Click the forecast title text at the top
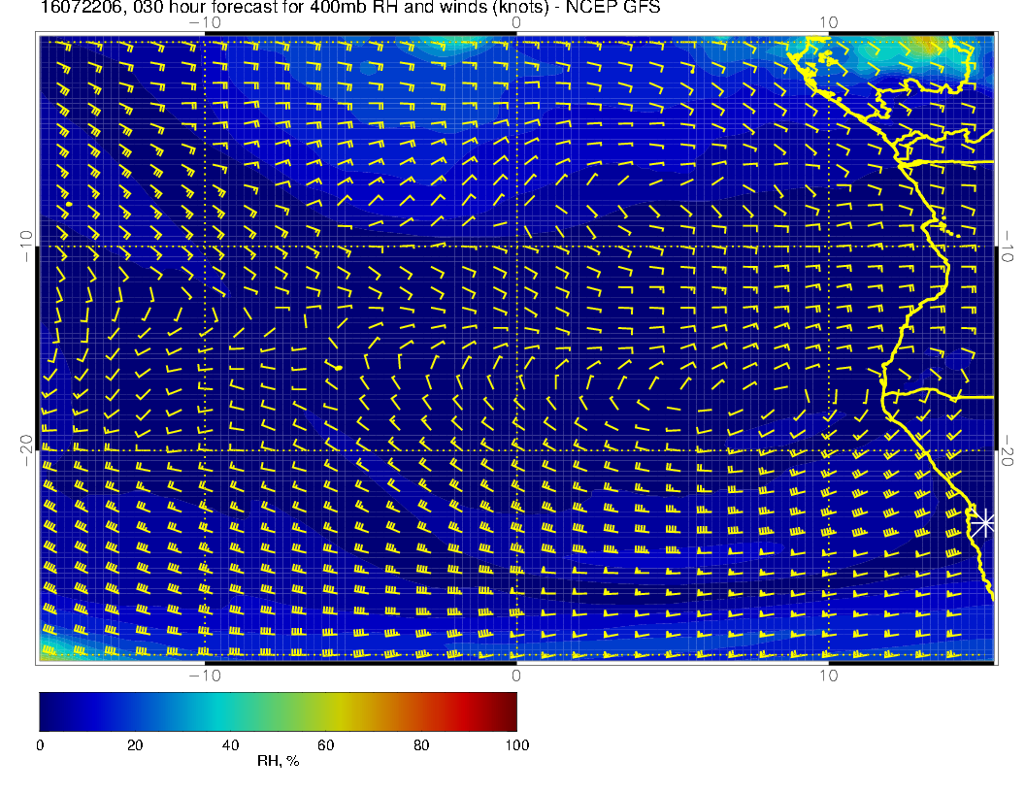This screenshot has height=792, width=1025. pos(350,7)
